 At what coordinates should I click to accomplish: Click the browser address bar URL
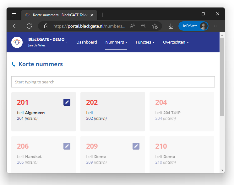[x=89, y=26]
